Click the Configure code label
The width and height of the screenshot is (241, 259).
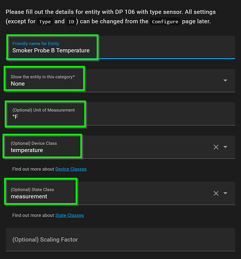tap(165, 22)
